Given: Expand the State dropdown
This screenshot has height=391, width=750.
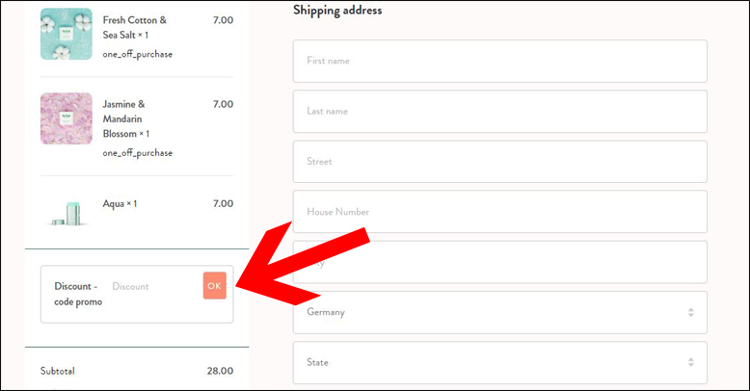Looking at the screenshot, I should click(x=500, y=362).
